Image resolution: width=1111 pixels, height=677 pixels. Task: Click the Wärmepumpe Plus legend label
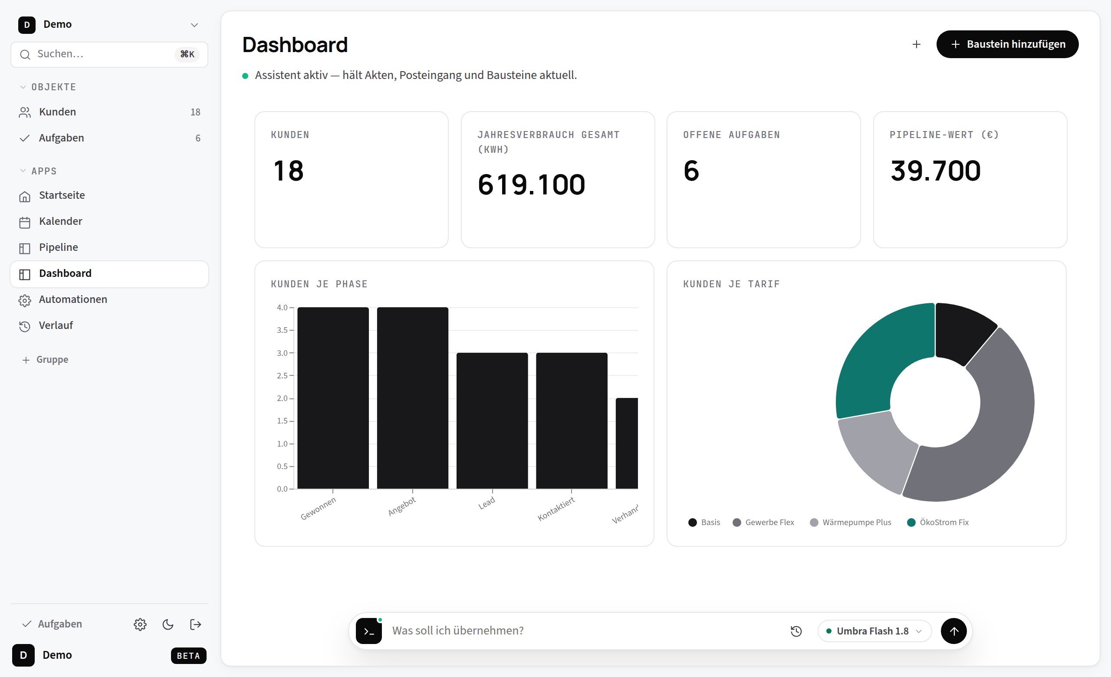(x=857, y=523)
